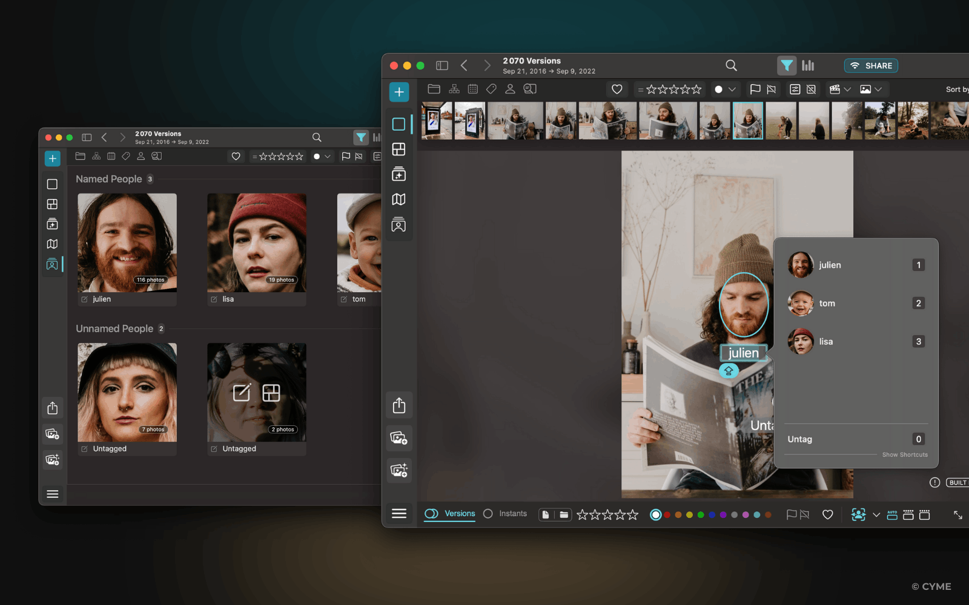Open the hierarchy tree icon in the front window toolbar

(x=454, y=89)
